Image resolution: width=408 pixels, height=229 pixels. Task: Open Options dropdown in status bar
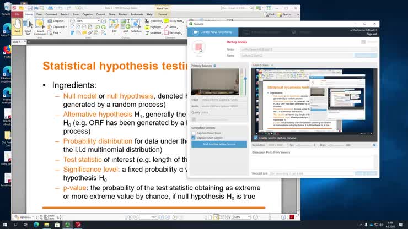pos(24,217)
